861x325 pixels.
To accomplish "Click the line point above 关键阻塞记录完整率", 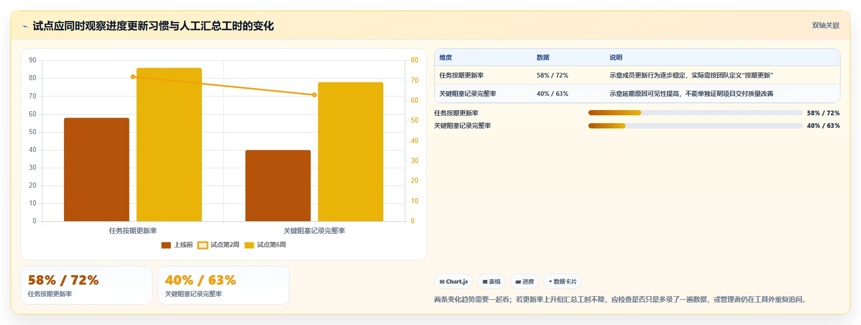I will pyautogui.click(x=314, y=95).
